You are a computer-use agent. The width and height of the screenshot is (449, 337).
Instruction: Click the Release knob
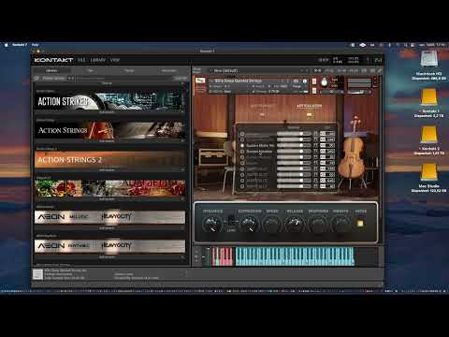coord(295,224)
